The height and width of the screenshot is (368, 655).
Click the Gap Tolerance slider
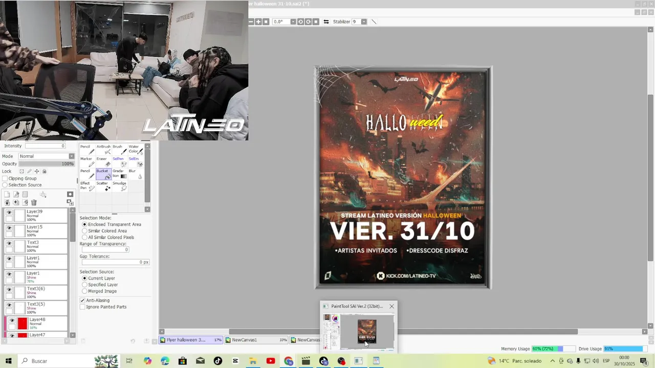(116, 262)
